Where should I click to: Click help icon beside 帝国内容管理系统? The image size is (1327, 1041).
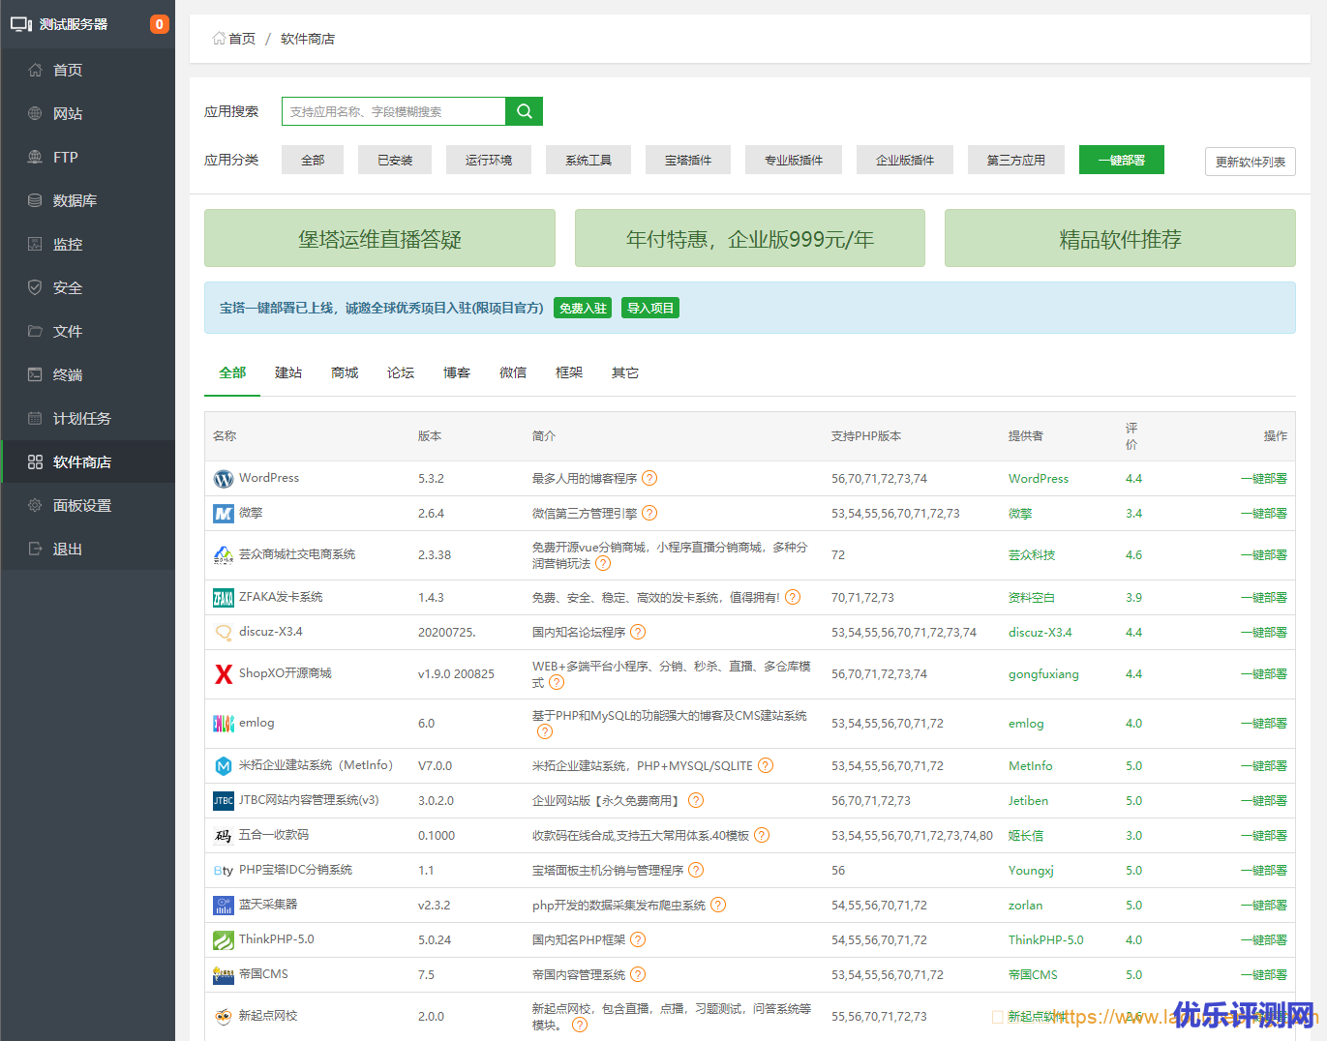pos(638,974)
